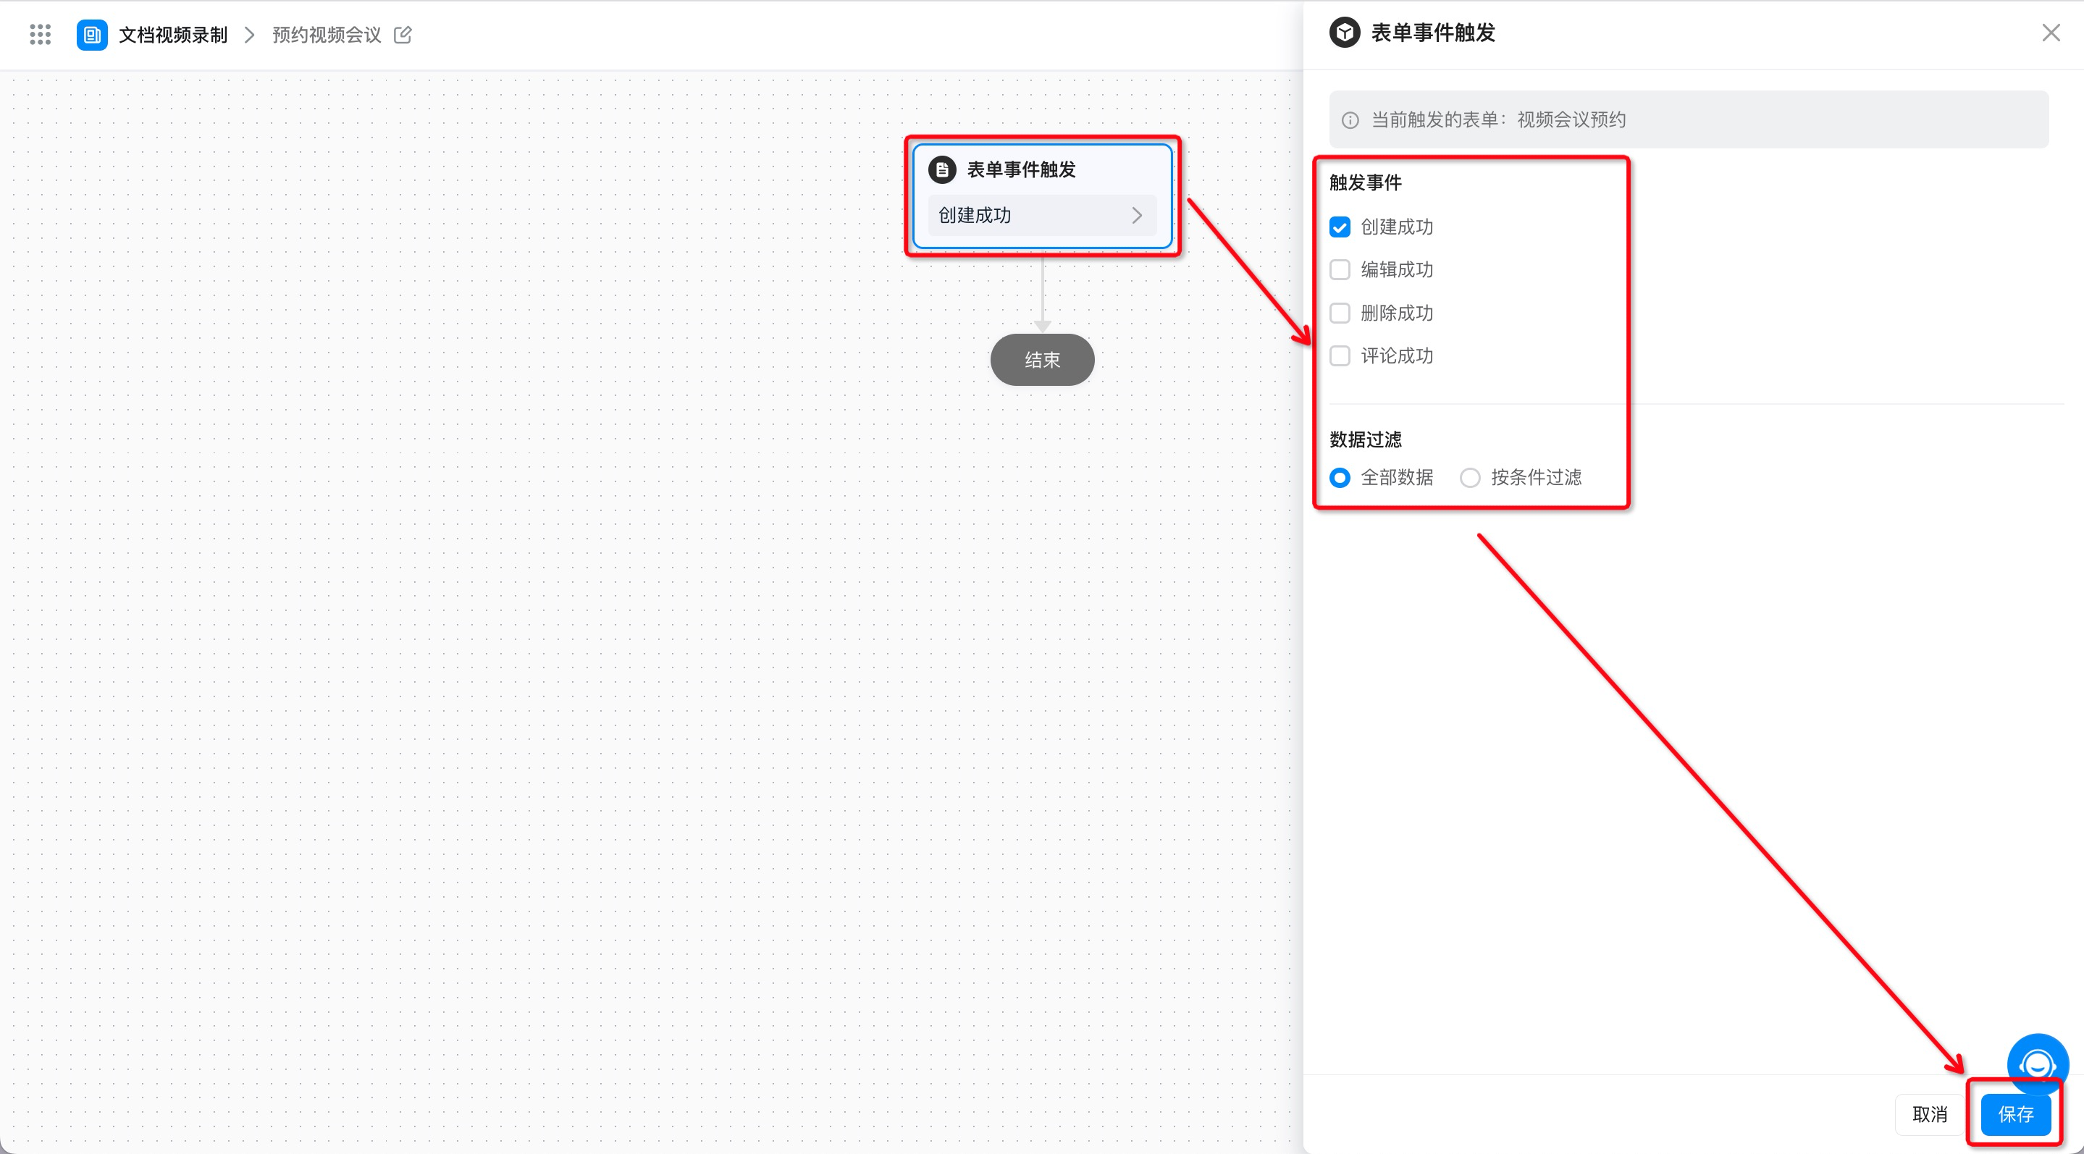Click the 取消 button
Viewport: 2084px width, 1154px height.
[x=1930, y=1114]
